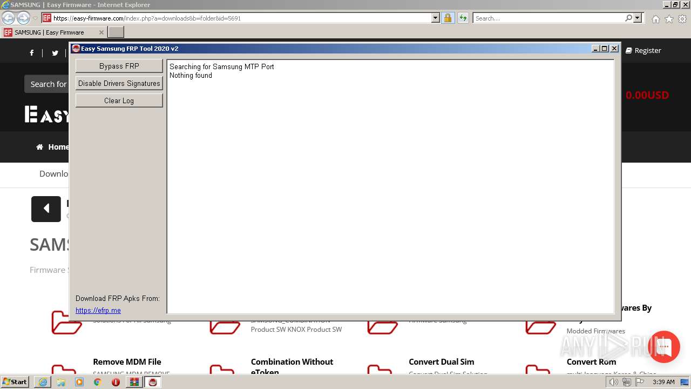
Task: Maximize the Easy Samsung FRP Tool window
Action: [605, 49]
